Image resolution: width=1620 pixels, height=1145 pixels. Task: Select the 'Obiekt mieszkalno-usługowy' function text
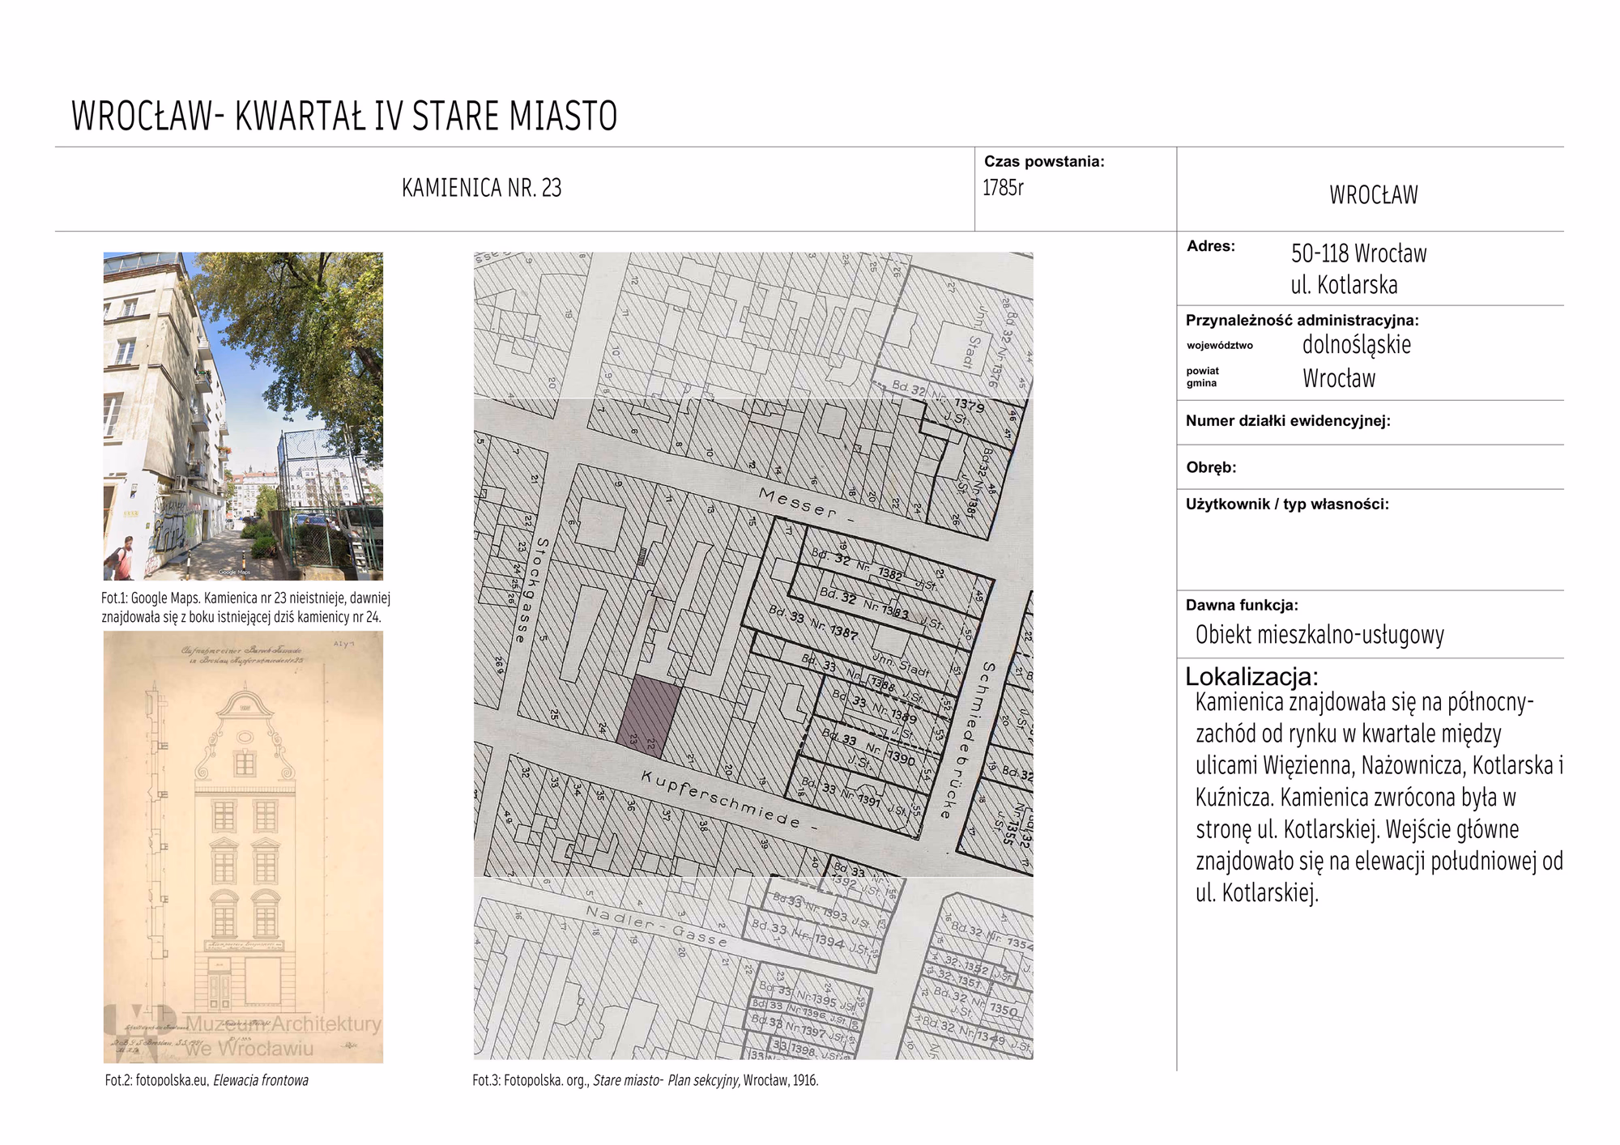pos(1319,635)
